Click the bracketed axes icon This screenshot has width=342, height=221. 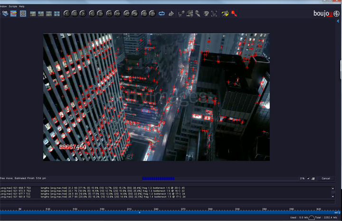click(214, 14)
